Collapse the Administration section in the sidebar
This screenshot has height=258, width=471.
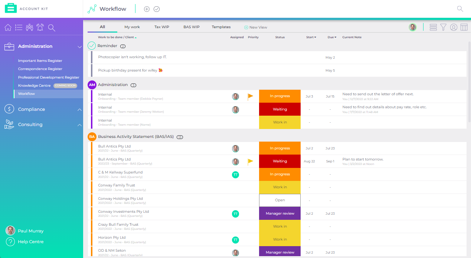click(79, 47)
